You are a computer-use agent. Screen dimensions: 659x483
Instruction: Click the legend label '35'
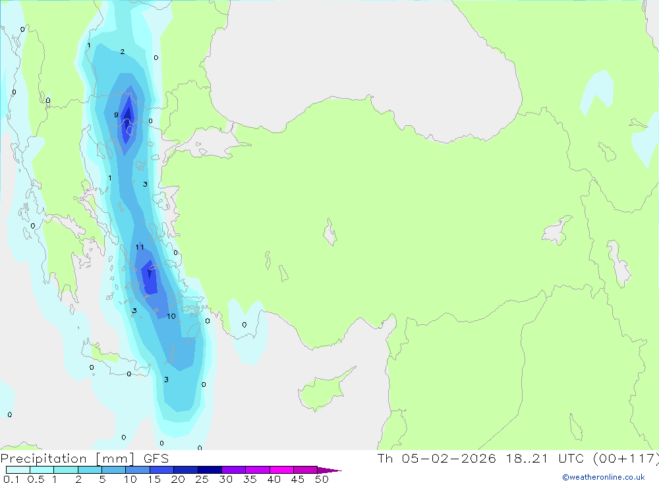[250, 479]
